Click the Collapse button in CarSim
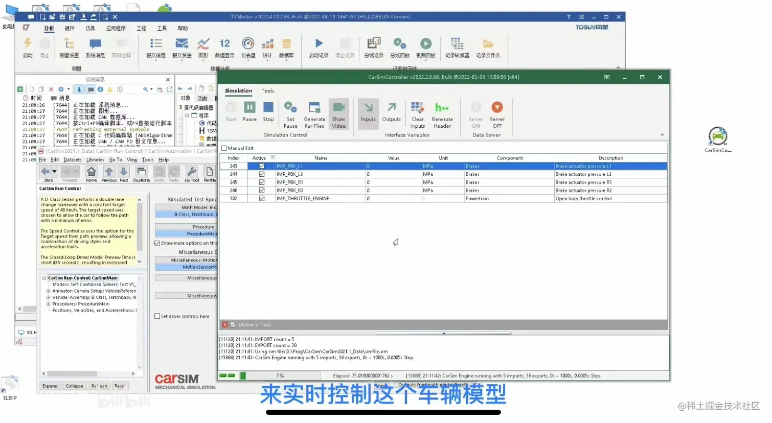This screenshot has height=423, width=772. click(74, 386)
